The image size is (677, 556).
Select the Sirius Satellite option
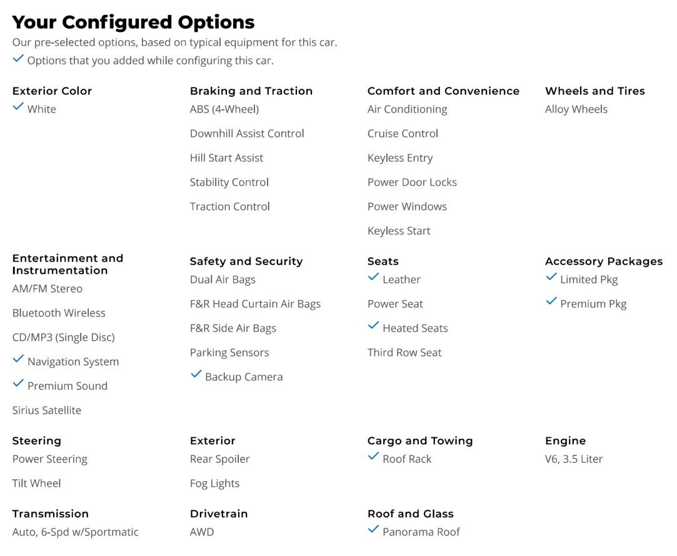point(47,410)
